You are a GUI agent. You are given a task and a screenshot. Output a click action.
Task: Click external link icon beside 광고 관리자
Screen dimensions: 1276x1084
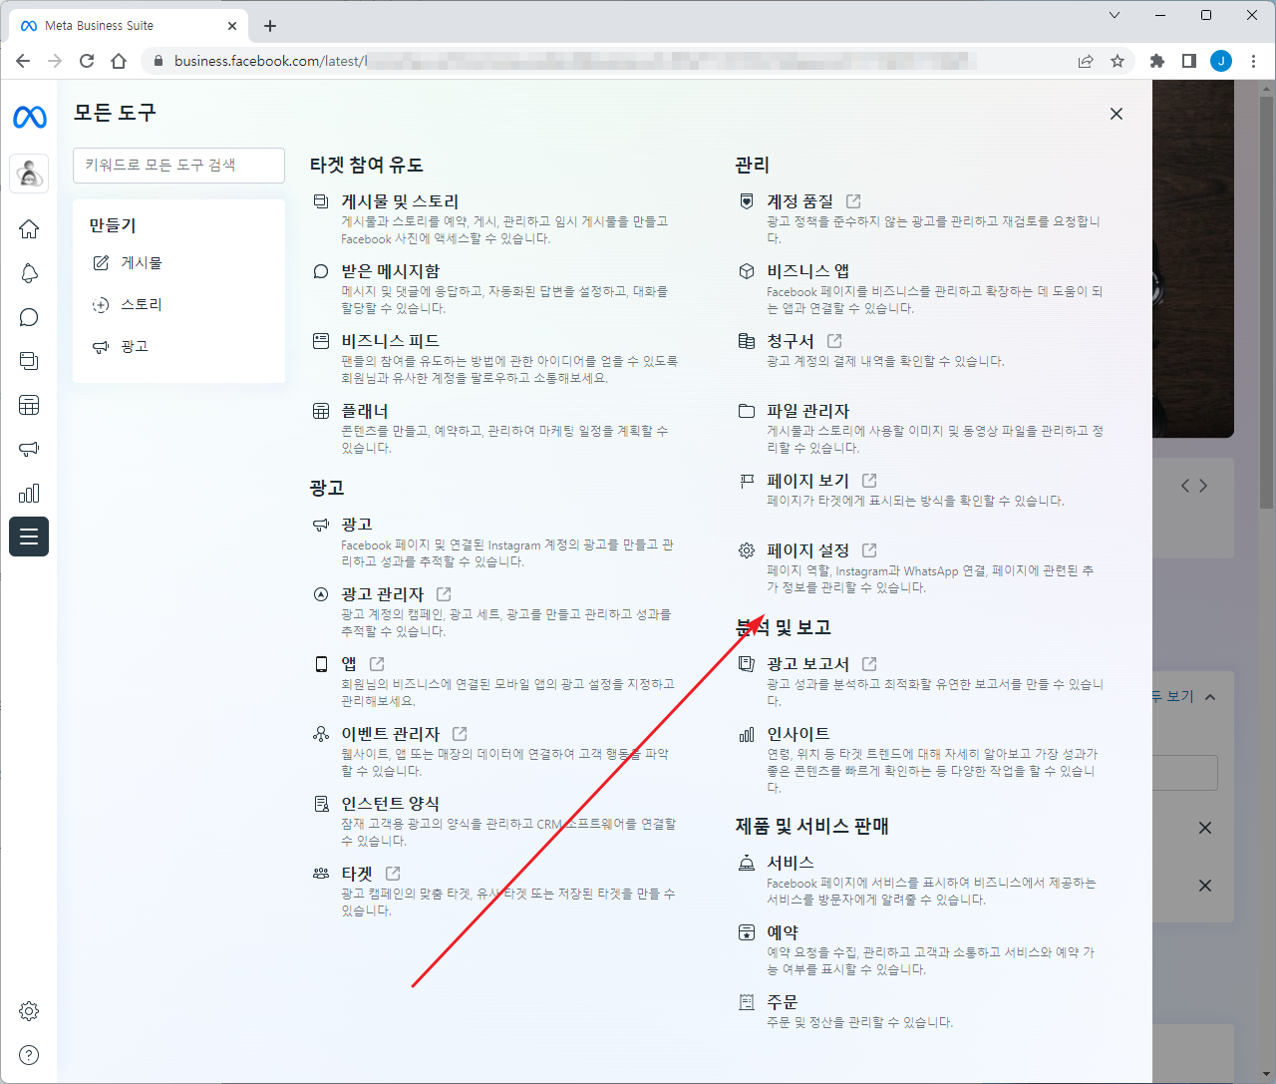click(x=444, y=594)
